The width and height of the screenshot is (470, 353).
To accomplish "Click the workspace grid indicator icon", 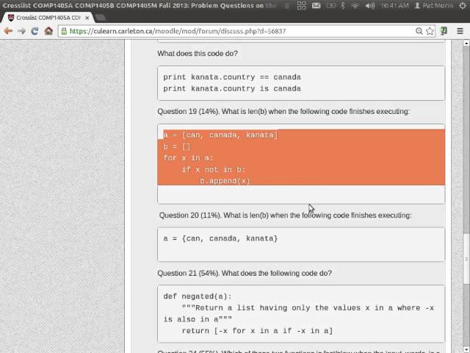I will point(301,5).
